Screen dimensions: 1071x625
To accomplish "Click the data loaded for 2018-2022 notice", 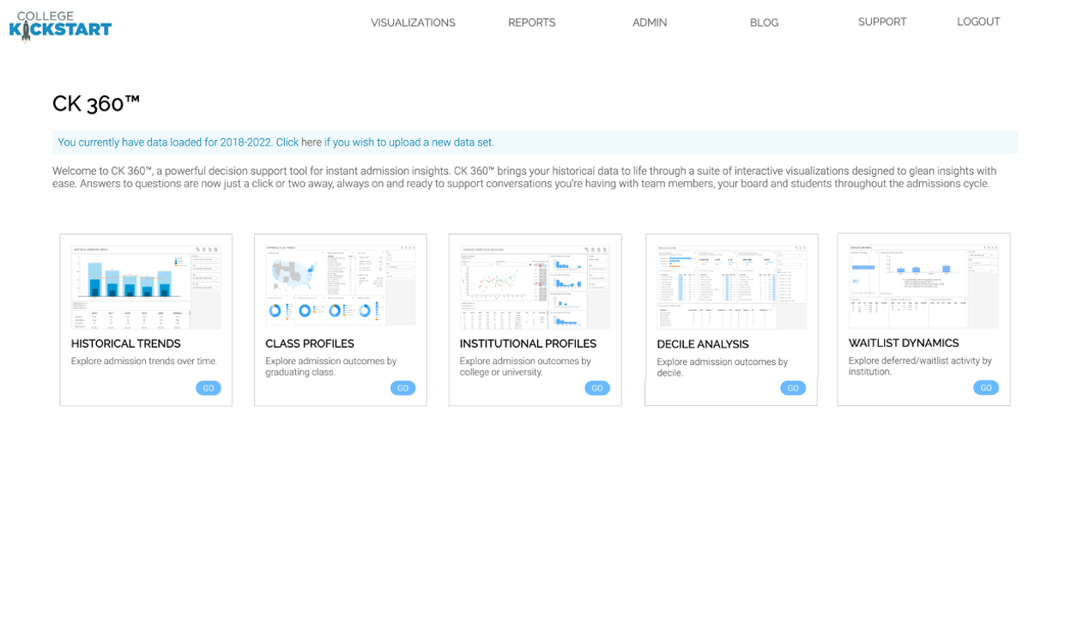I will (x=535, y=143).
